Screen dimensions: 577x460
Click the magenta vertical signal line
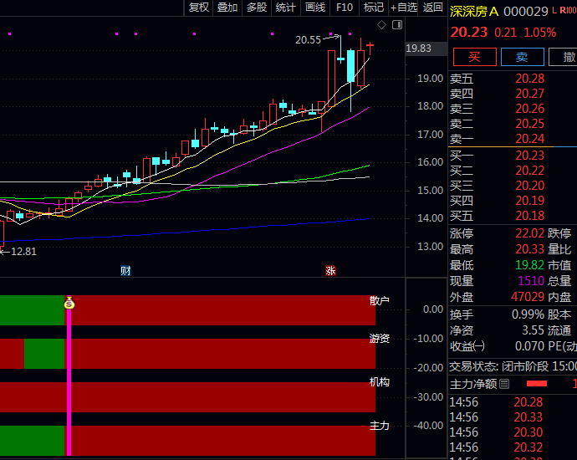click(x=69, y=376)
